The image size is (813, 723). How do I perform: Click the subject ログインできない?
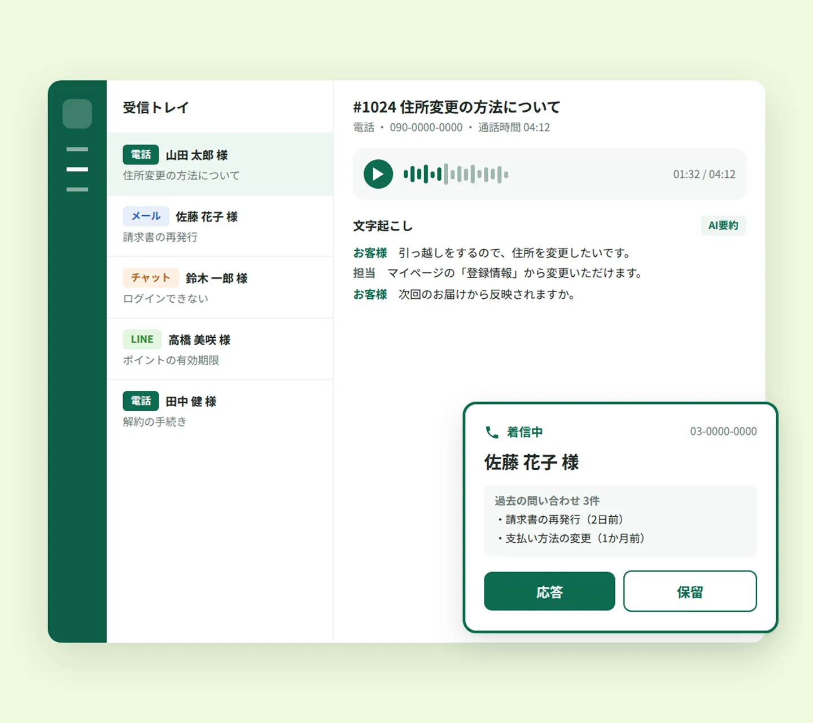(x=165, y=299)
